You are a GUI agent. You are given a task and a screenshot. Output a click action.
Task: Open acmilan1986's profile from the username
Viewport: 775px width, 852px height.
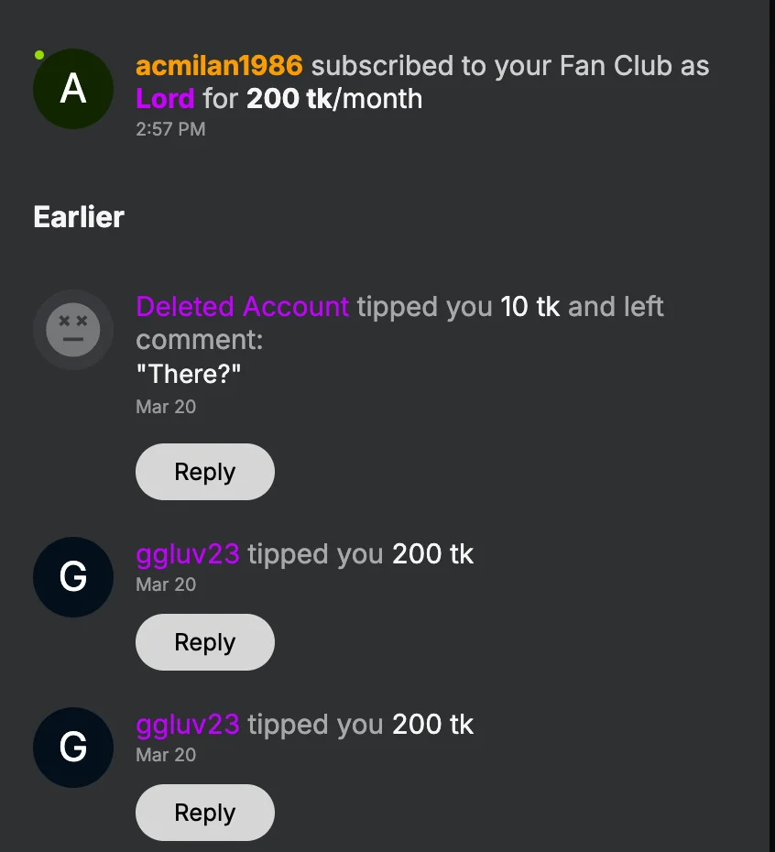(x=219, y=66)
